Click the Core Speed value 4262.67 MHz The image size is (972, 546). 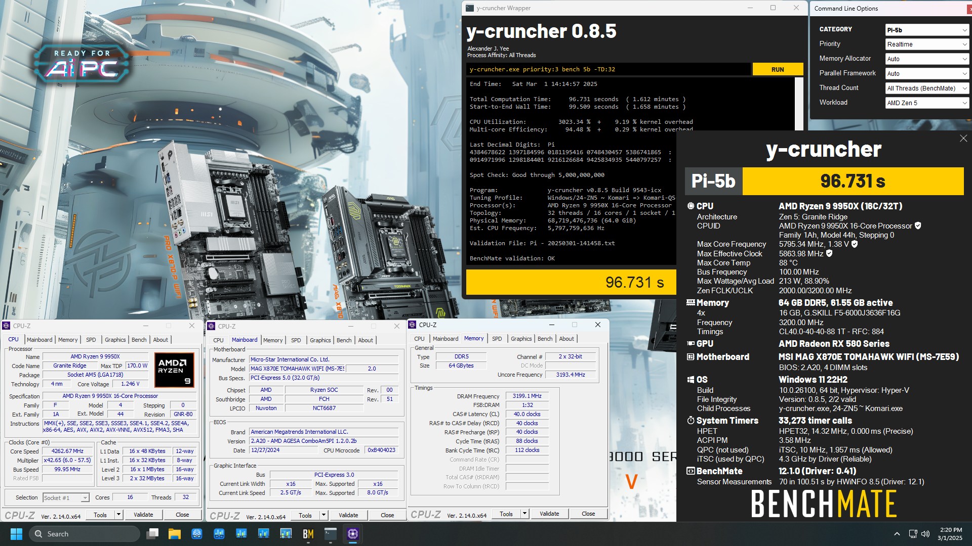point(68,451)
